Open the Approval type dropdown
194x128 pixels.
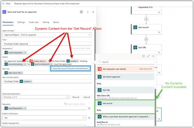[47, 35]
